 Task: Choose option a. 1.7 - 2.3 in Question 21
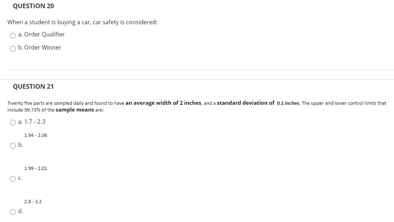[13, 122]
